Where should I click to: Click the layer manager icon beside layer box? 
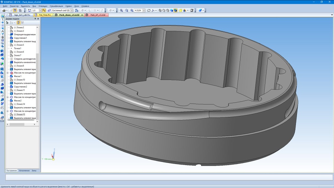point(49,11)
